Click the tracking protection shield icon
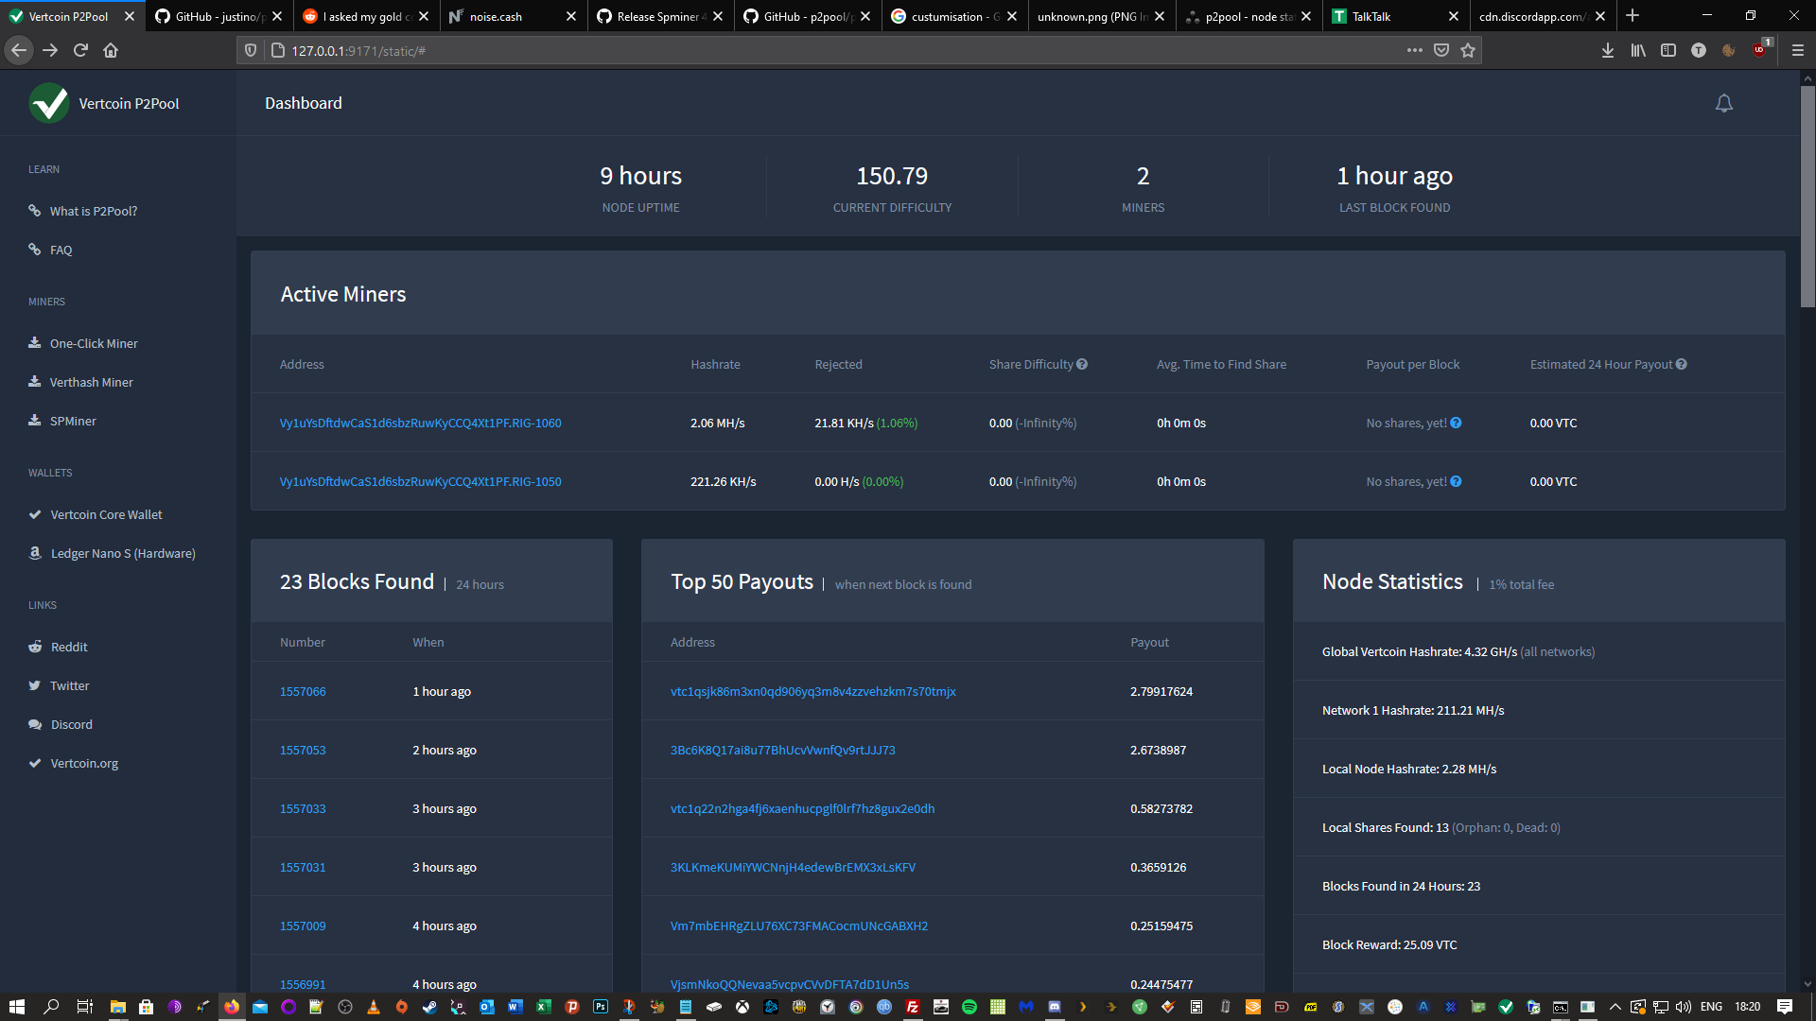The width and height of the screenshot is (1816, 1021). click(x=251, y=50)
